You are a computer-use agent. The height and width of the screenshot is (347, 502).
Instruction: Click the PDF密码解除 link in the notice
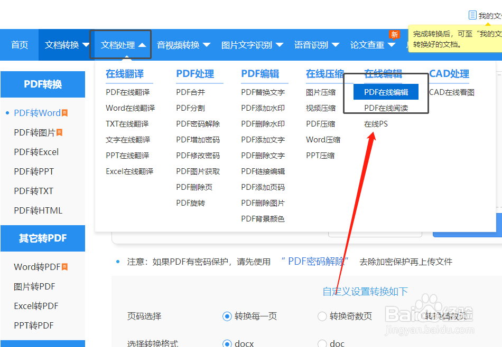(315, 261)
